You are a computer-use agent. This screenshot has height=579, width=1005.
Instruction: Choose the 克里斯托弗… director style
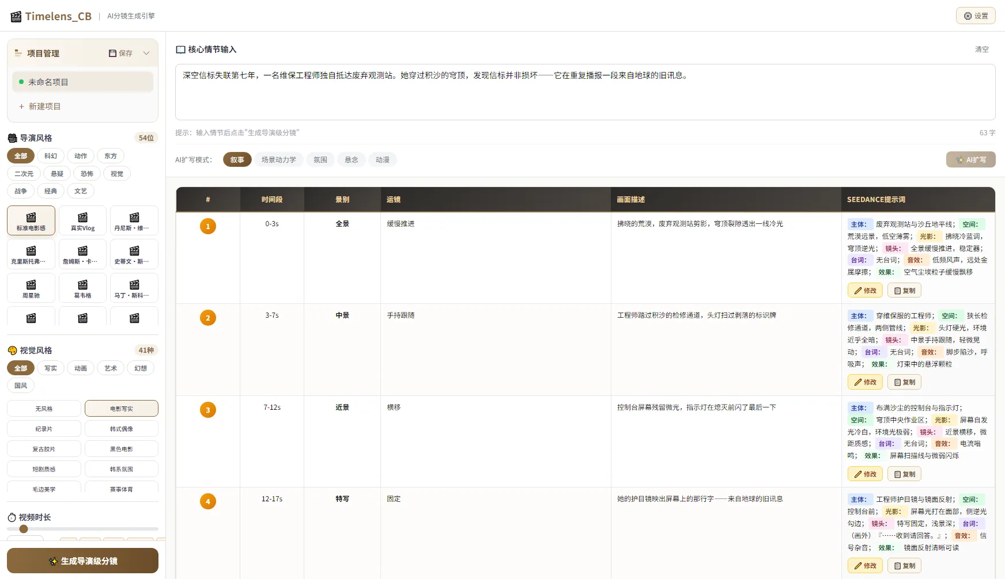click(x=31, y=254)
